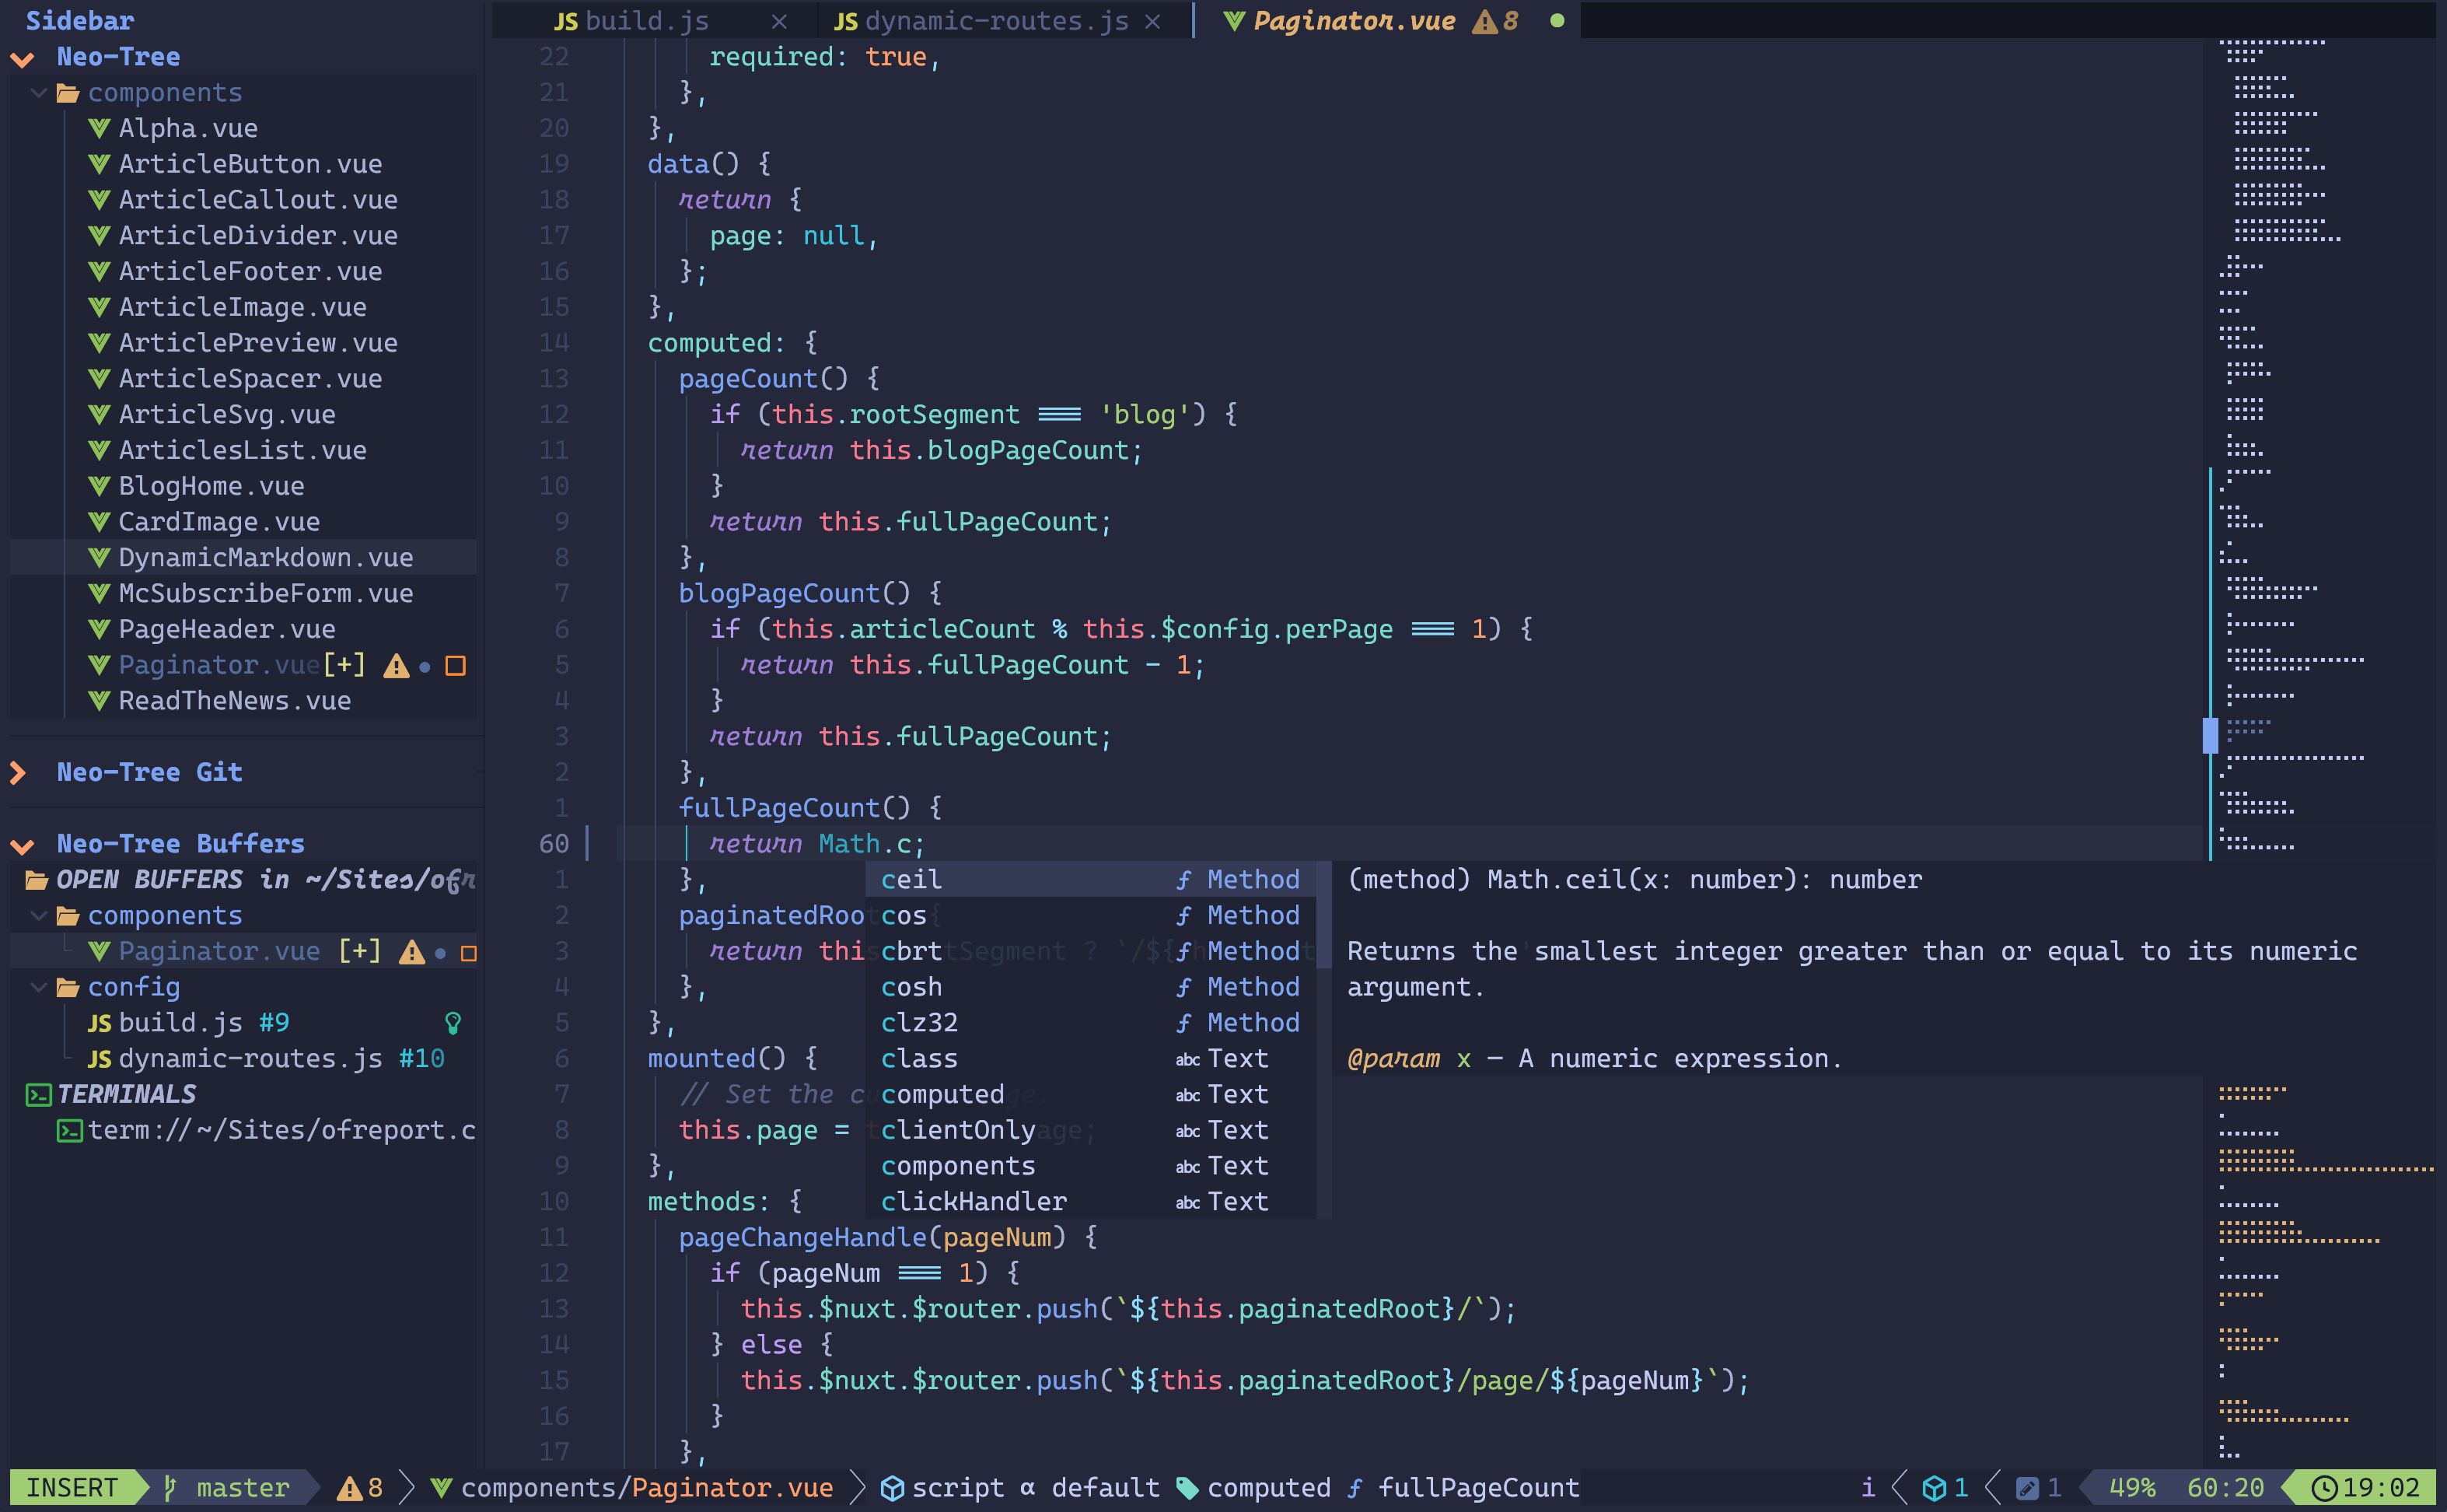2447x1512 pixels.
Task: Click the orange square git status icon in Neo-Tree
Action: coord(456,667)
